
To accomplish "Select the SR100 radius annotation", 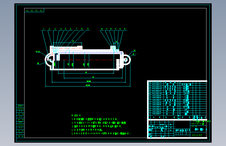I will coord(38,52).
